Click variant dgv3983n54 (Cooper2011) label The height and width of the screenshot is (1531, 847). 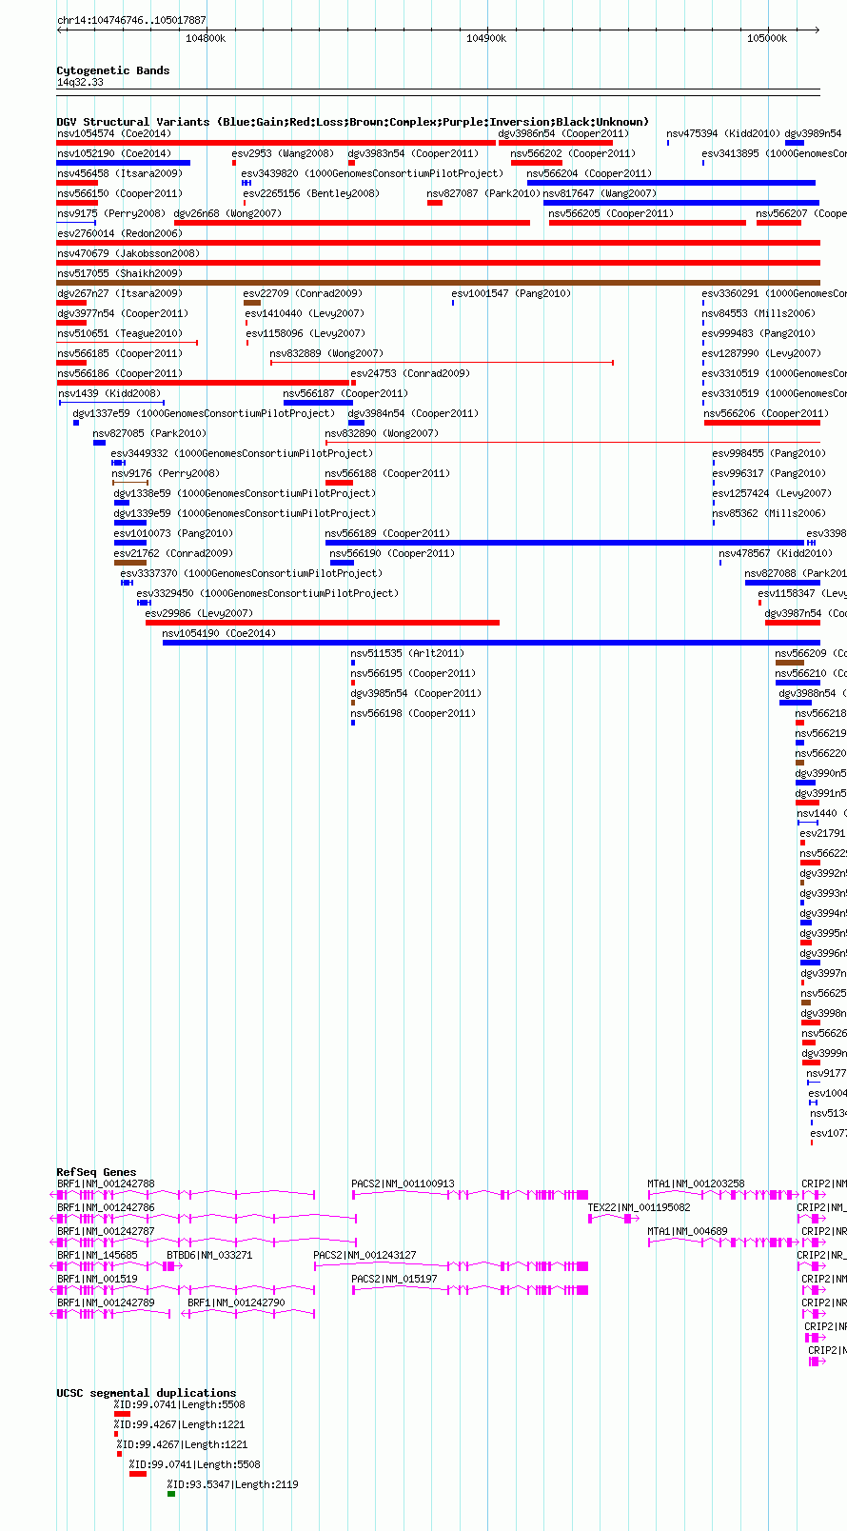pos(413,153)
